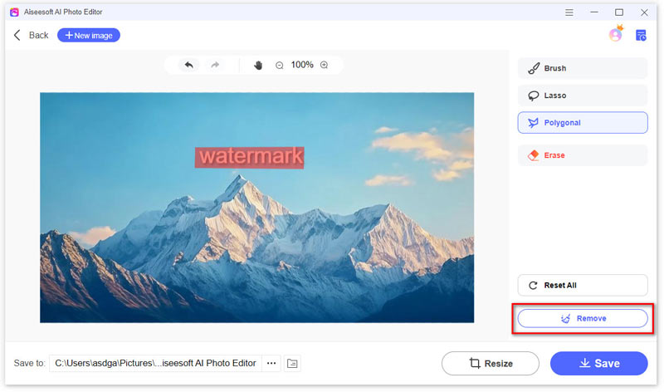Click the zoom in magnifier icon

325,65
